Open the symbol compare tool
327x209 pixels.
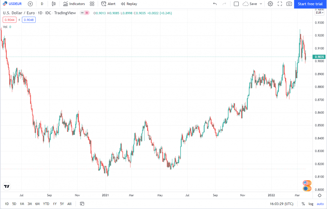click(30, 4)
